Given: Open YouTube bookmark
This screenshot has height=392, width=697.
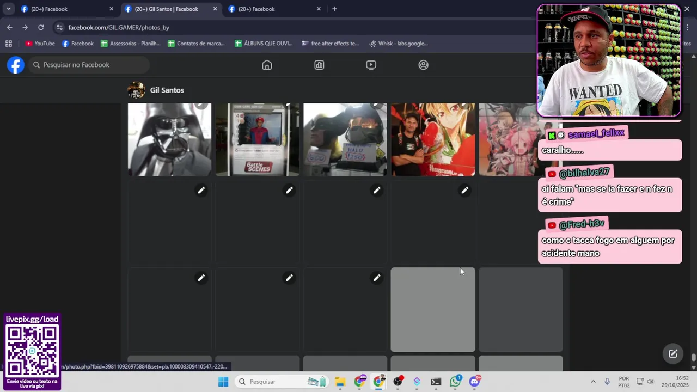Looking at the screenshot, I should coord(40,44).
